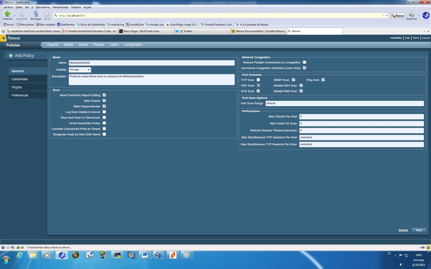Click the Next button

click(x=419, y=230)
